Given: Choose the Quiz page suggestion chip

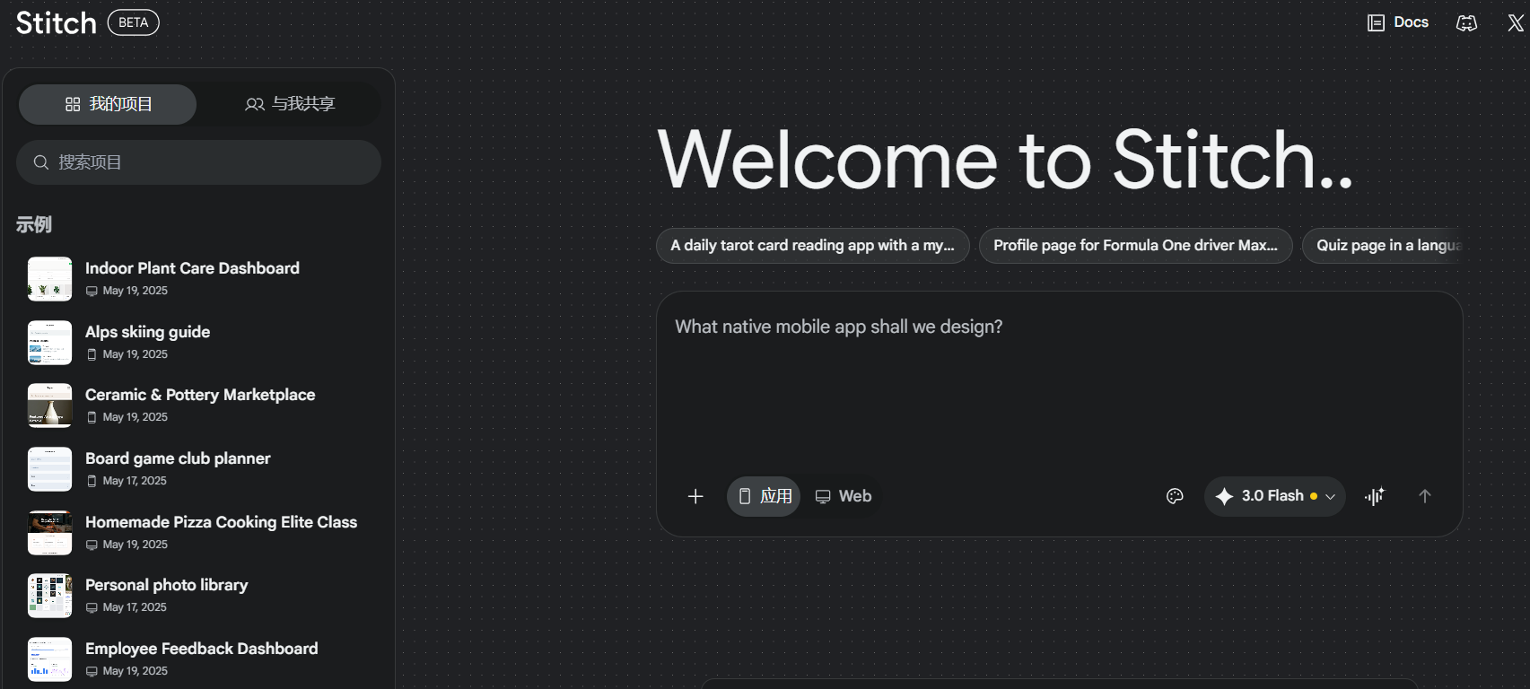Looking at the screenshot, I should pos(1383,246).
